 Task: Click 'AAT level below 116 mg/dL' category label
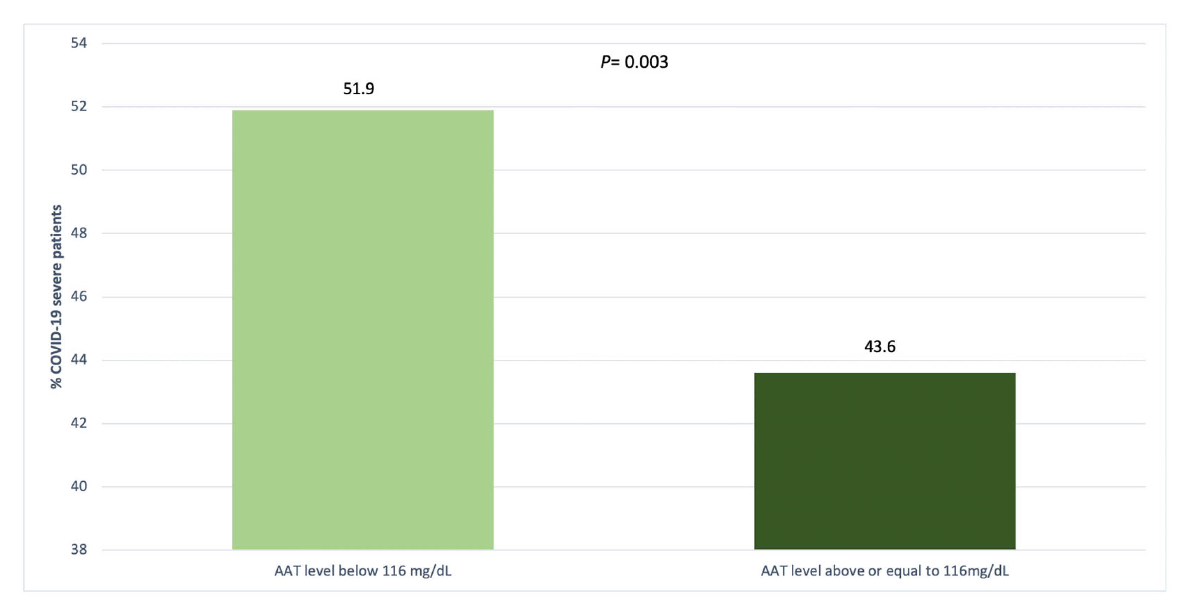(x=362, y=571)
